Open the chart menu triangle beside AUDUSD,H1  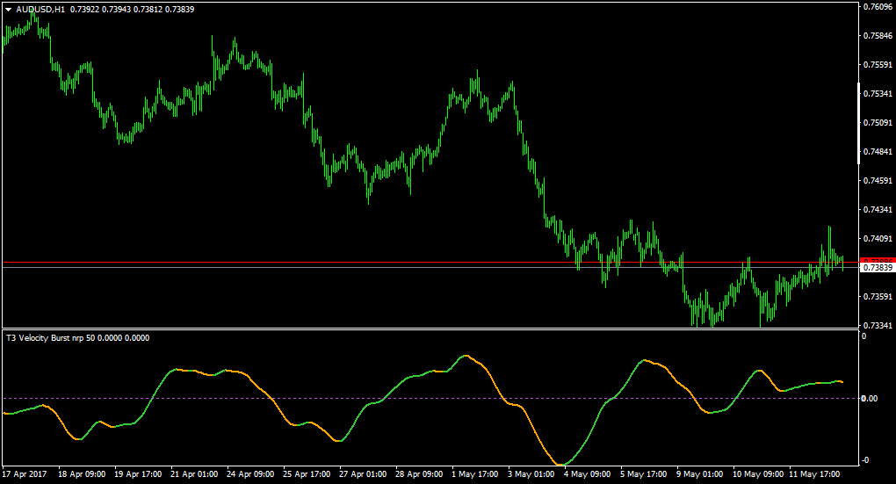[x=9, y=10]
